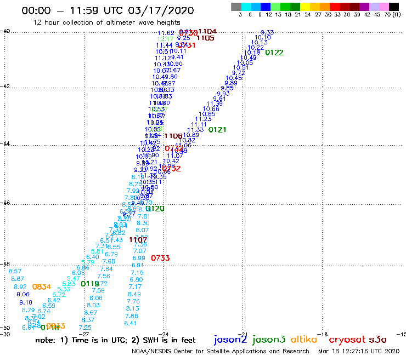Image resolution: width=406 pixels, height=356 pixels.
Task: Select the pink legend color swatch
Action: point(384,7)
